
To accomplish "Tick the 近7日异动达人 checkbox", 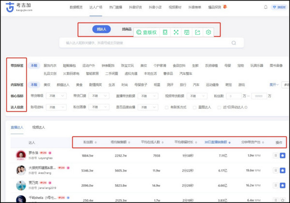I will [x=221, y=107].
